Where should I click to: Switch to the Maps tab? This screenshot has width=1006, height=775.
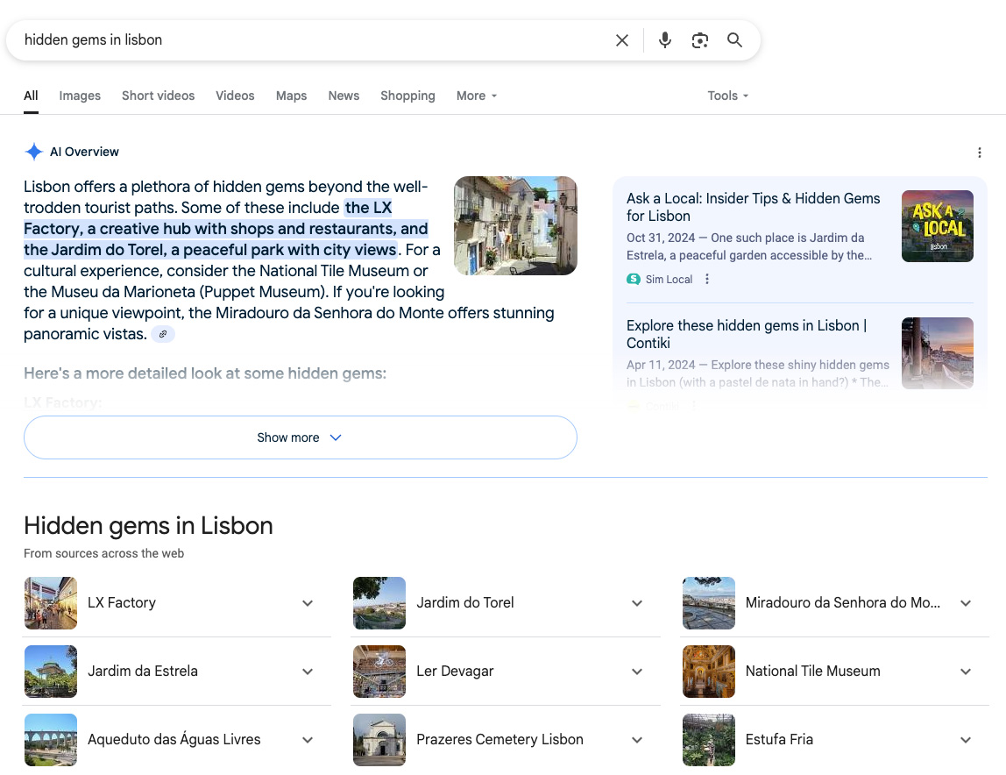pos(291,96)
